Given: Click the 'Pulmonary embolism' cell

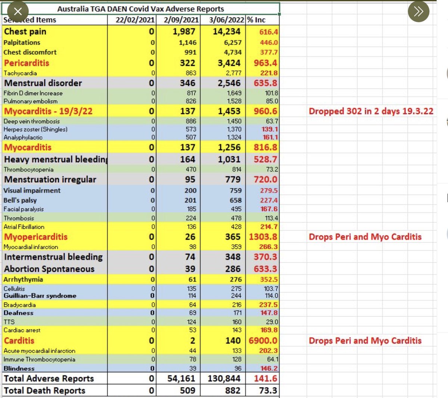Looking at the screenshot, I should [31, 101].
